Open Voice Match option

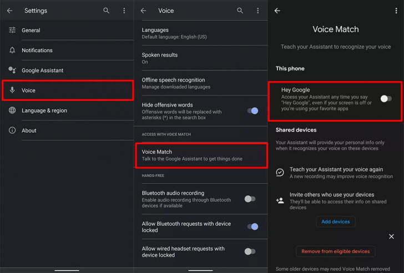tap(201, 155)
